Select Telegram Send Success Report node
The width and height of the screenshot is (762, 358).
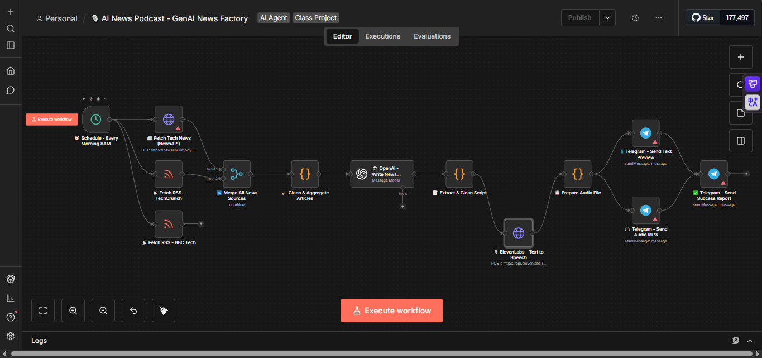pyautogui.click(x=714, y=174)
